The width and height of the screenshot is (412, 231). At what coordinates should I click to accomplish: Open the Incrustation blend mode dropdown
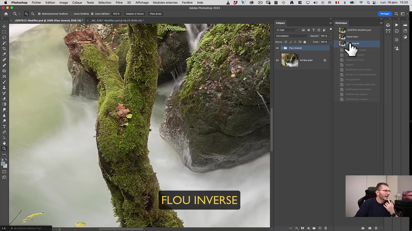[x=292, y=36]
